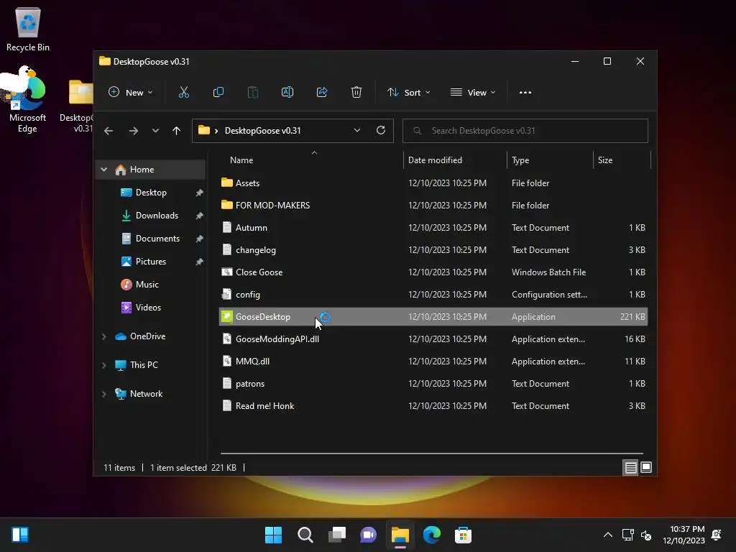Viewport: 736px width, 552px height.
Task: Select Desktop in navigation pane
Action: [151, 193]
